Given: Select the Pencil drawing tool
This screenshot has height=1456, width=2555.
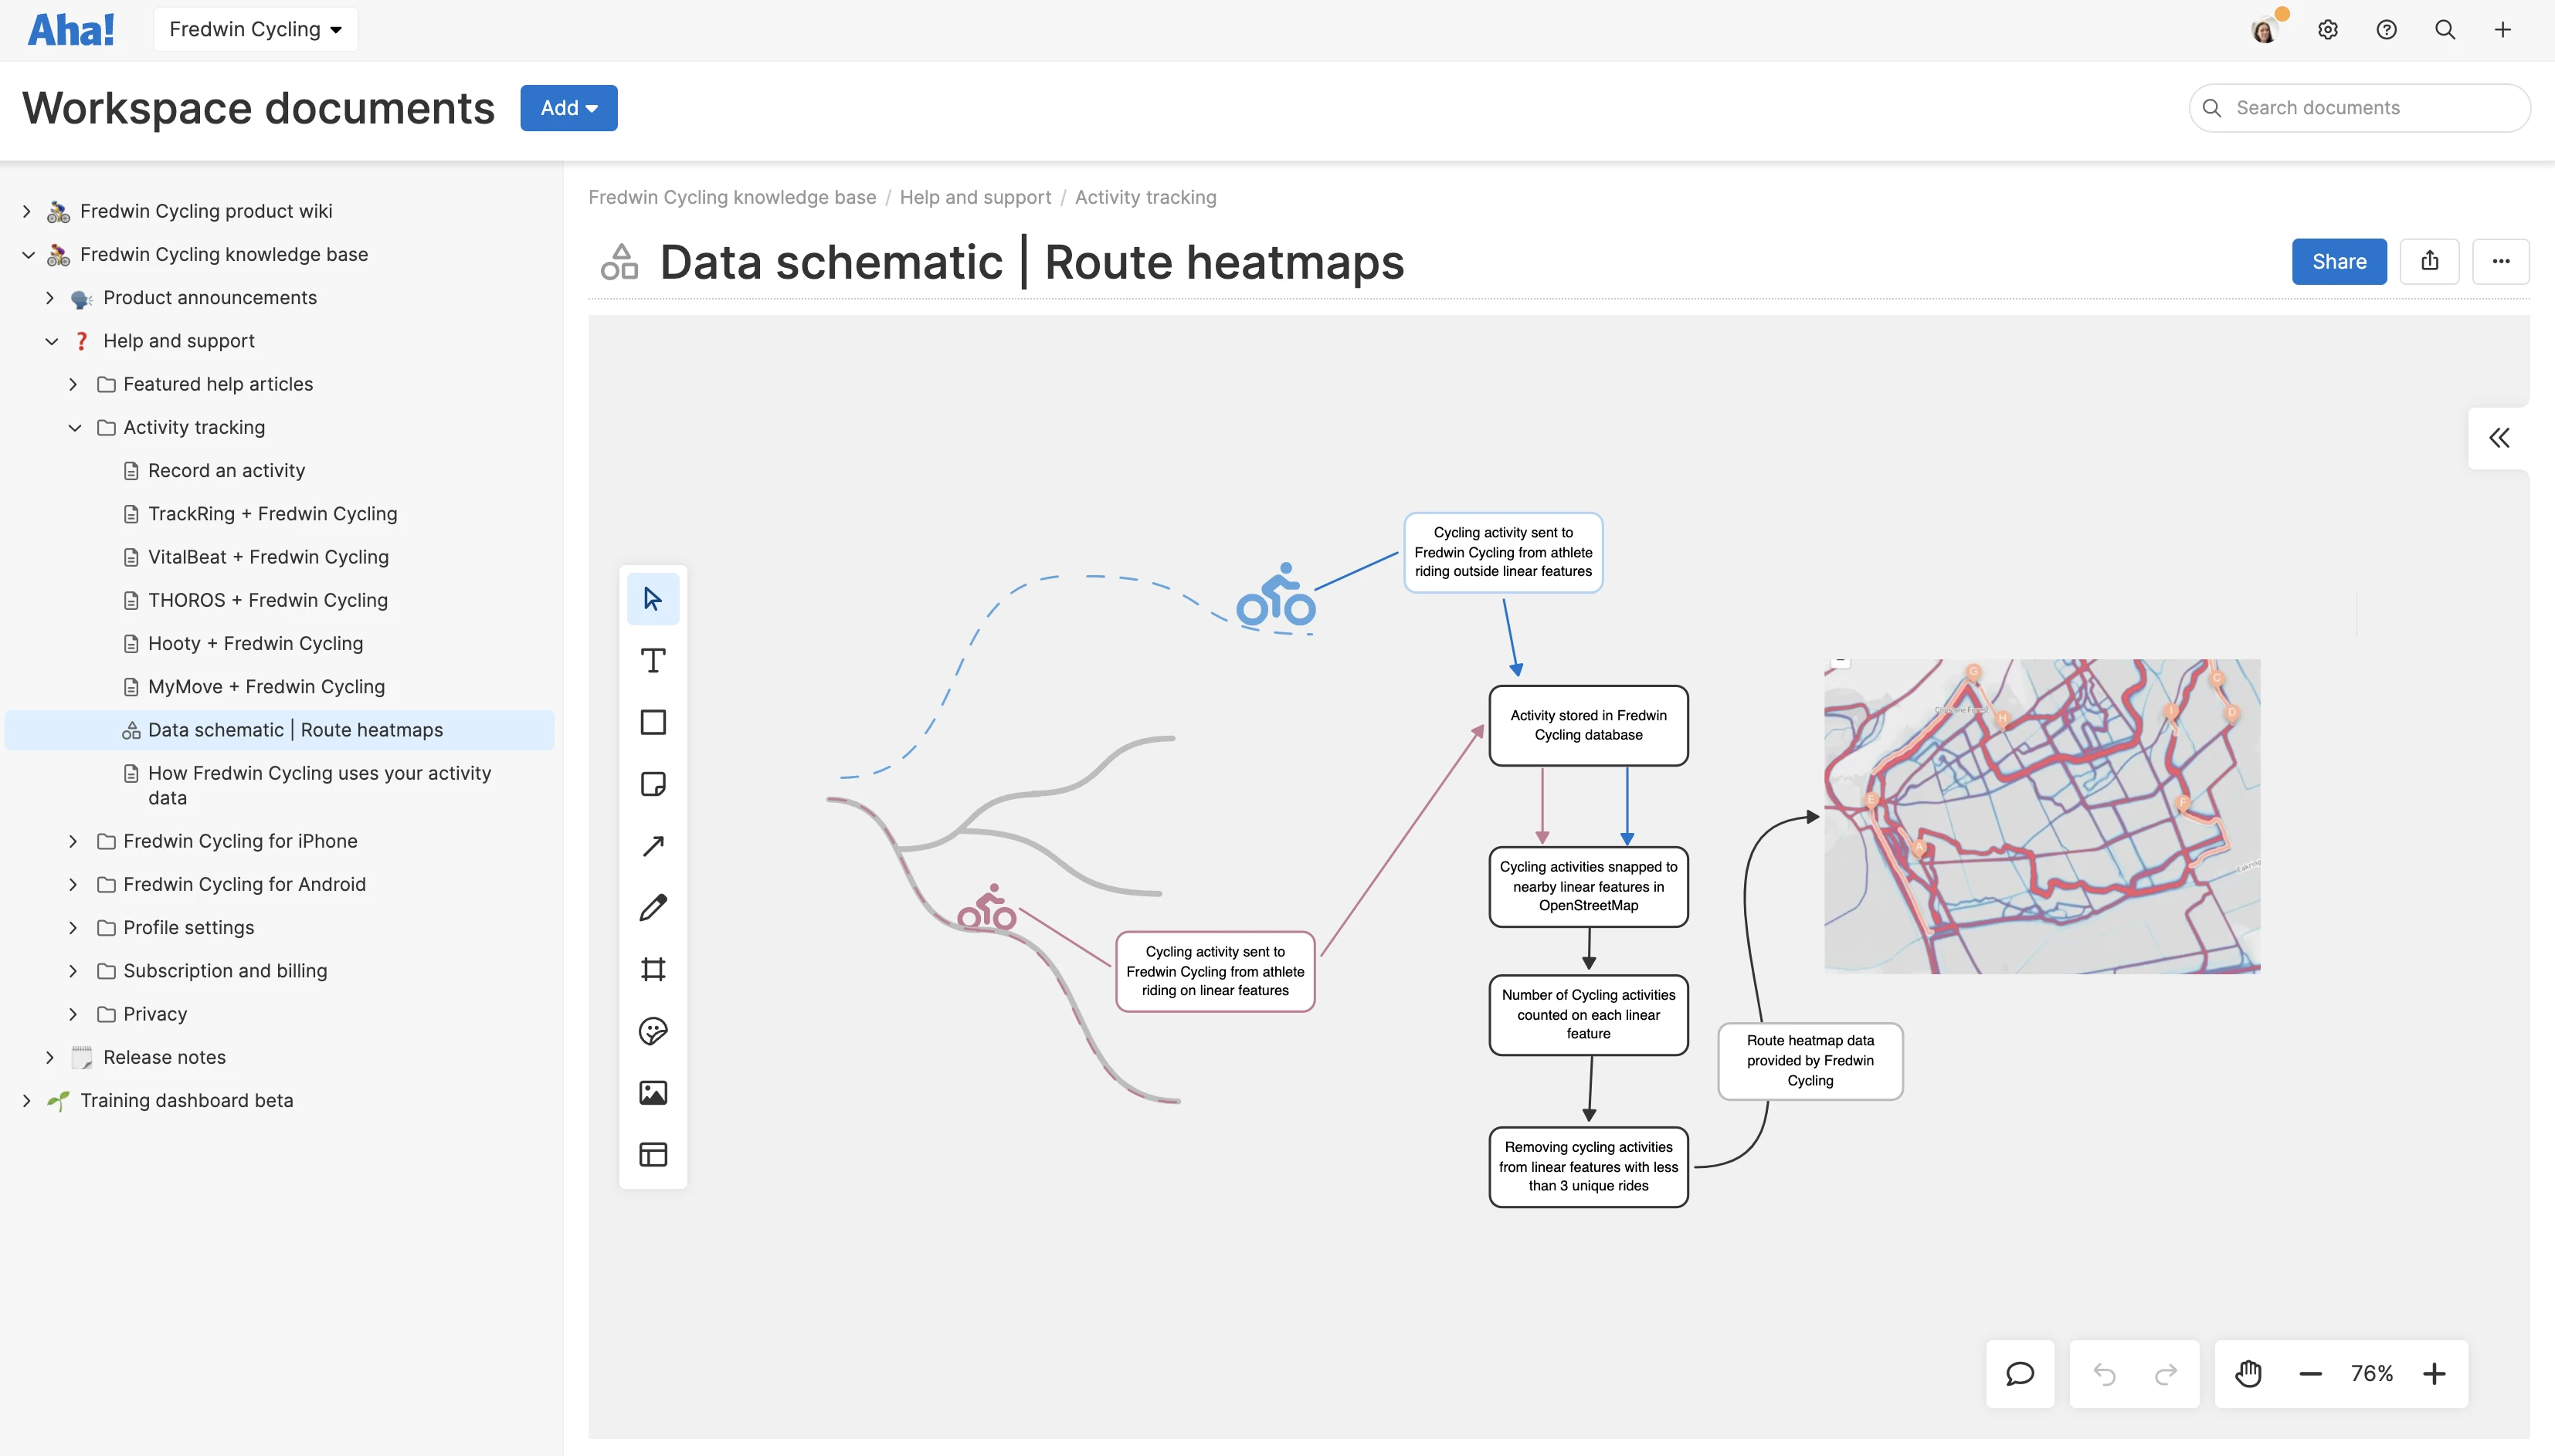Looking at the screenshot, I should pyautogui.click(x=652, y=908).
